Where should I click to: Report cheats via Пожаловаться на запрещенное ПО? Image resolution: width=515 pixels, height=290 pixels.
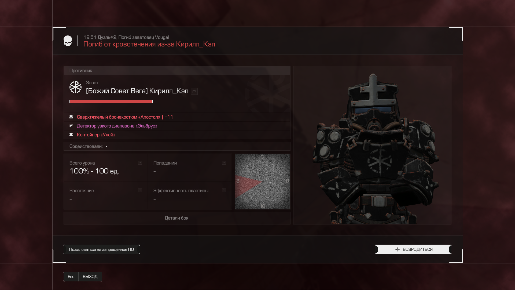pyautogui.click(x=101, y=249)
